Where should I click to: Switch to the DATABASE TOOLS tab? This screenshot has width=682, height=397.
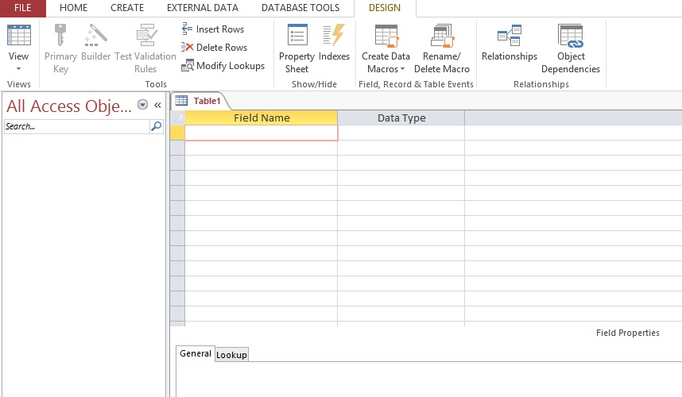click(x=300, y=8)
